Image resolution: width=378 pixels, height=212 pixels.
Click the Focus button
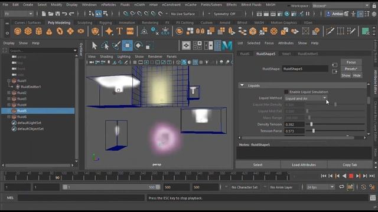coord(351,62)
